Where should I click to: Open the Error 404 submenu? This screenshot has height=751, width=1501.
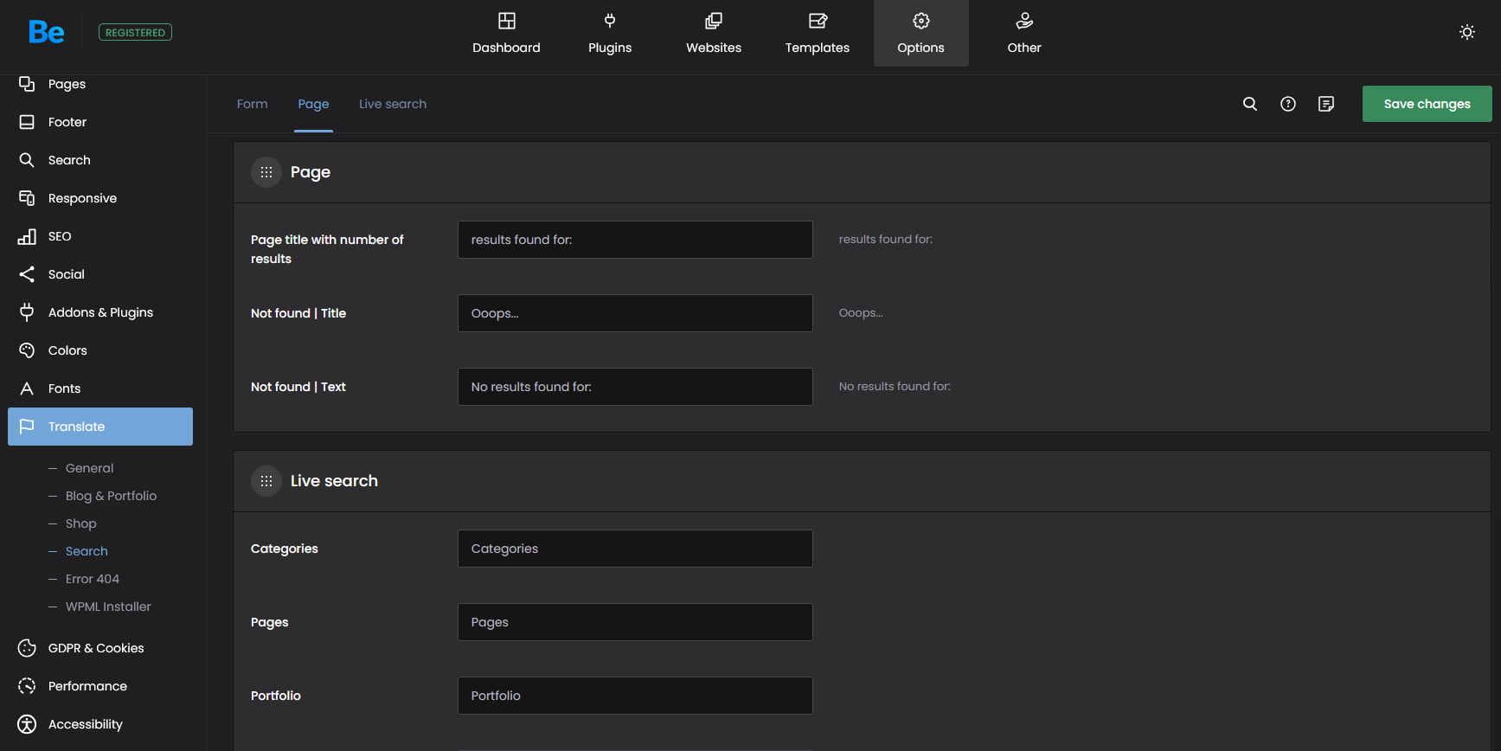[x=93, y=579]
